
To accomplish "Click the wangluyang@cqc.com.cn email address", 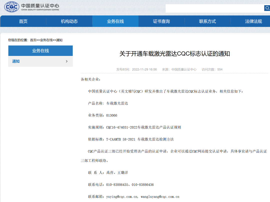I will pos(160,197).
